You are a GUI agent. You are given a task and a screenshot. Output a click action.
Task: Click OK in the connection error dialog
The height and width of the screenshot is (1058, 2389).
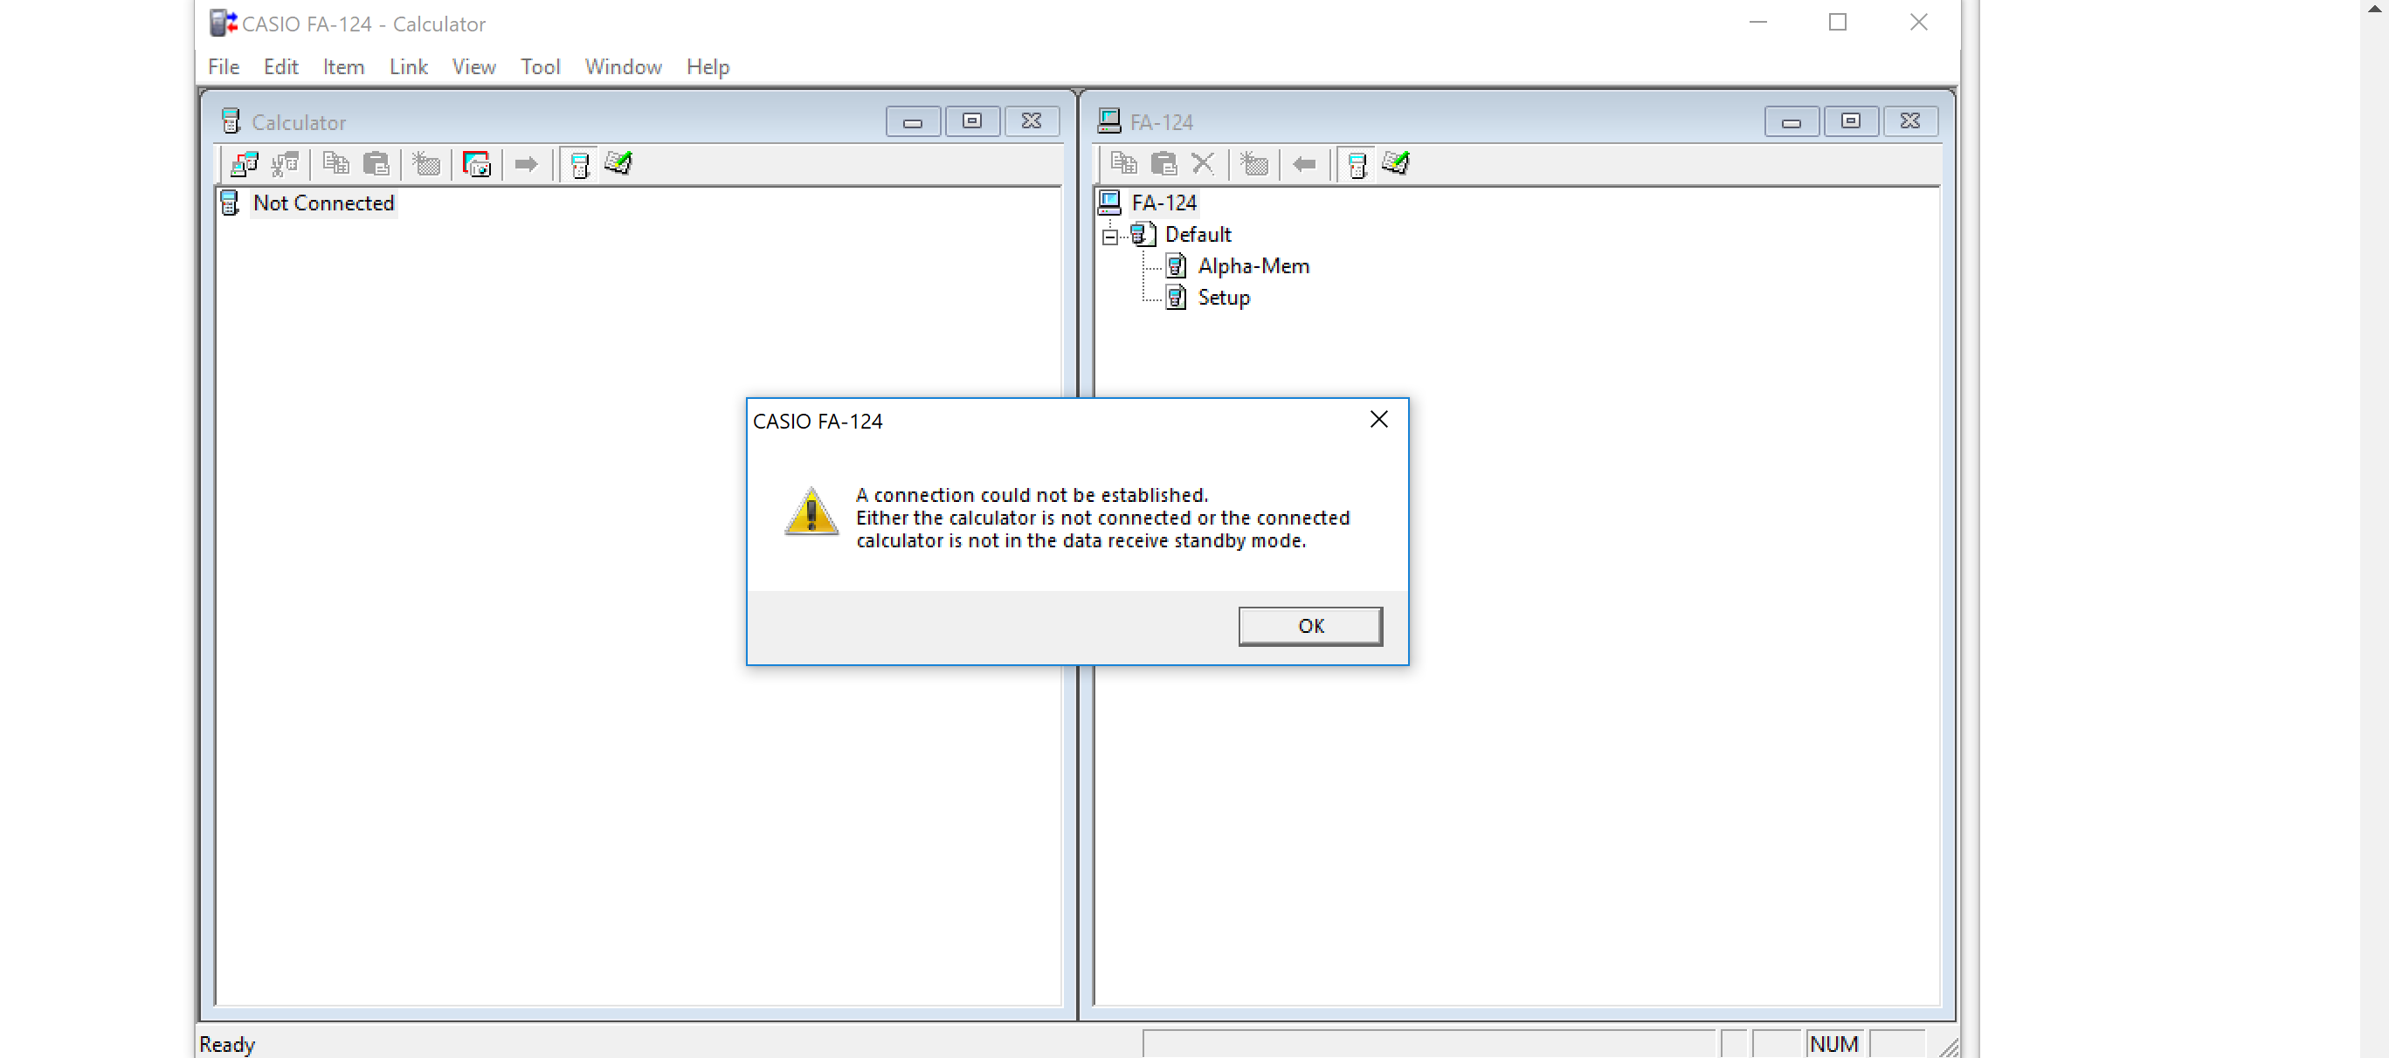point(1310,626)
